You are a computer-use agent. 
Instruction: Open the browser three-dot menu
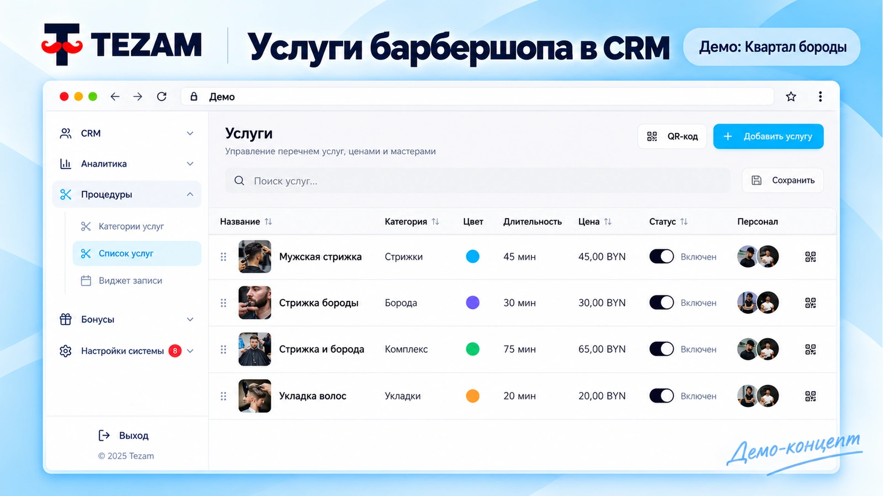click(x=820, y=96)
